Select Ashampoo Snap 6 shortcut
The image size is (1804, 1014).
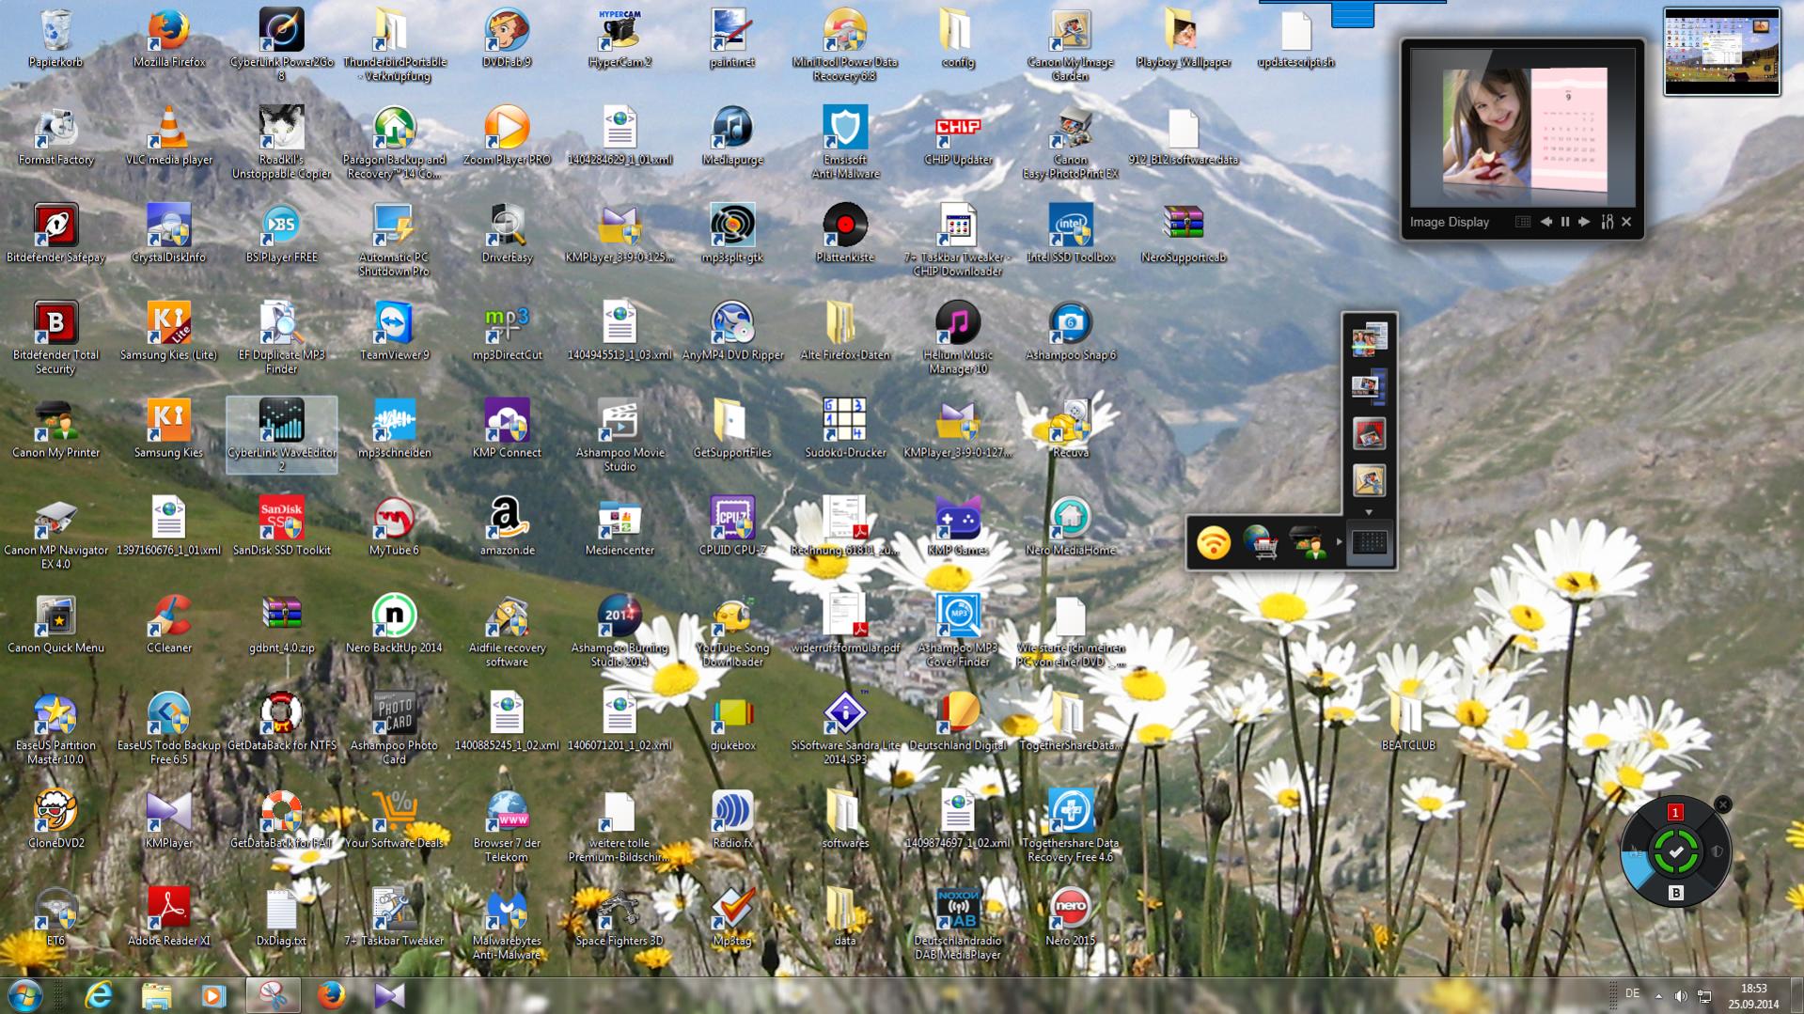[x=1071, y=332]
